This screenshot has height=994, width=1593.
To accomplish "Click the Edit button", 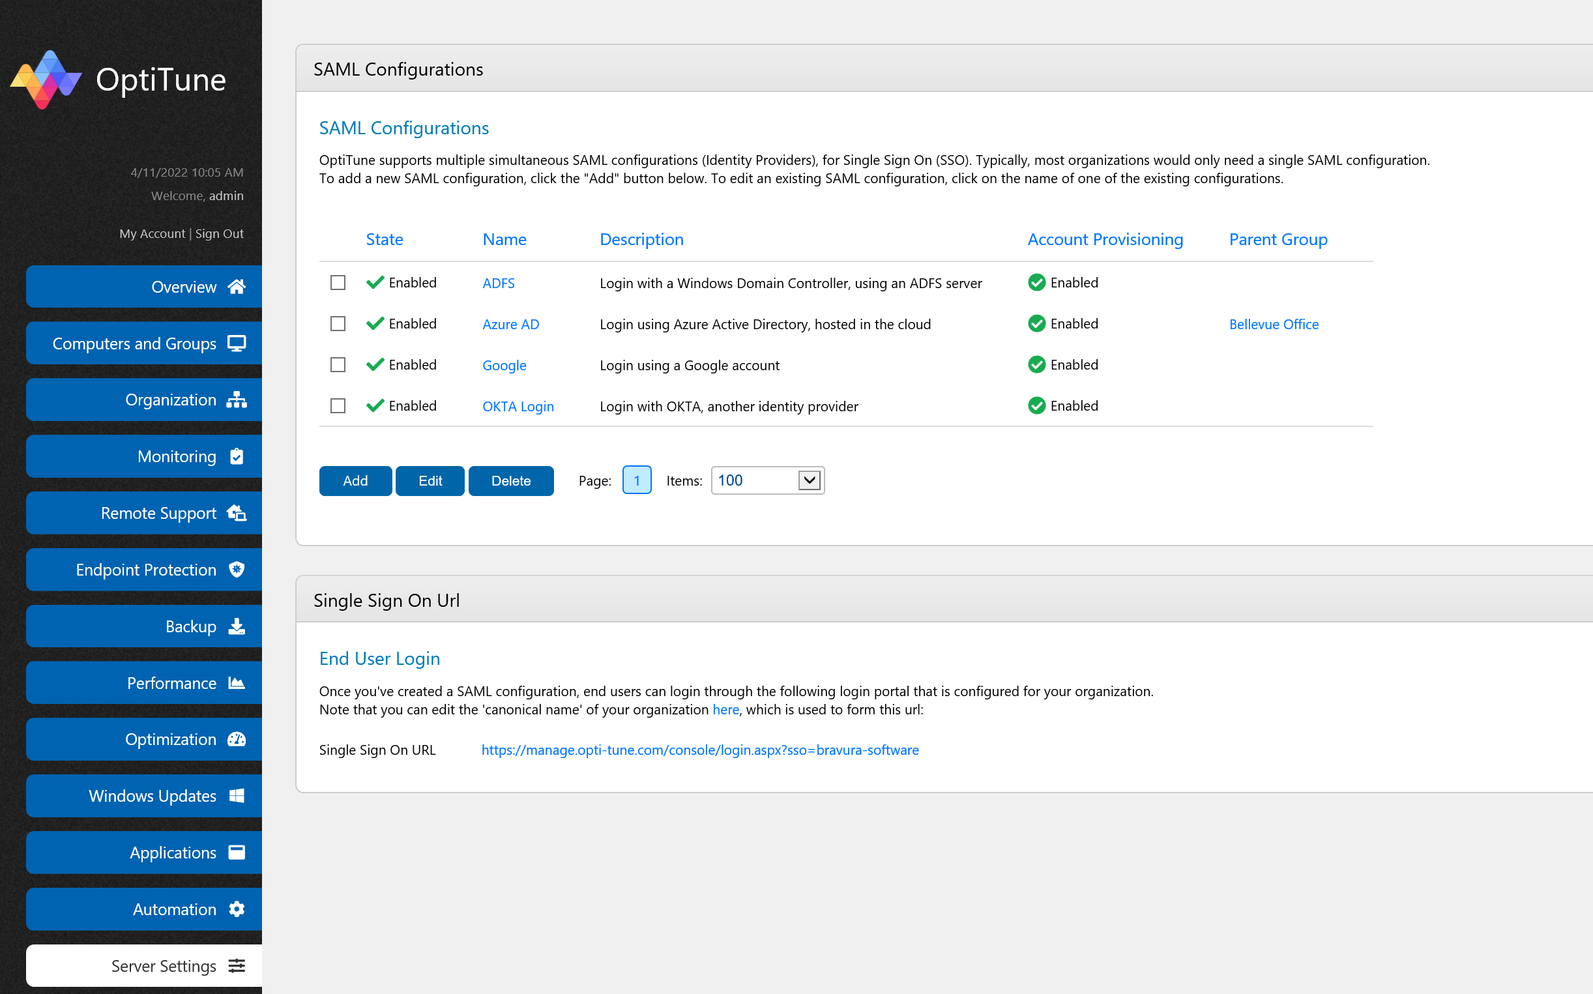I will [430, 480].
